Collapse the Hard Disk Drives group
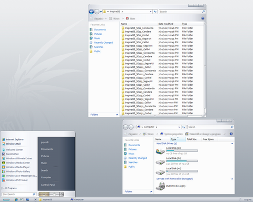 (x=232, y=144)
